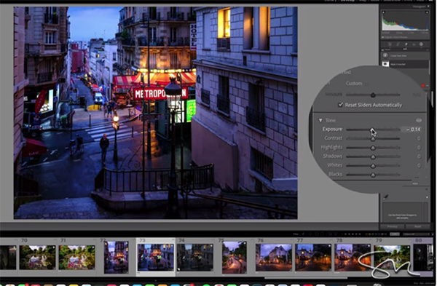The image size is (437, 286).
Task: Open the Masking circle tool
Action: pos(421,44)
